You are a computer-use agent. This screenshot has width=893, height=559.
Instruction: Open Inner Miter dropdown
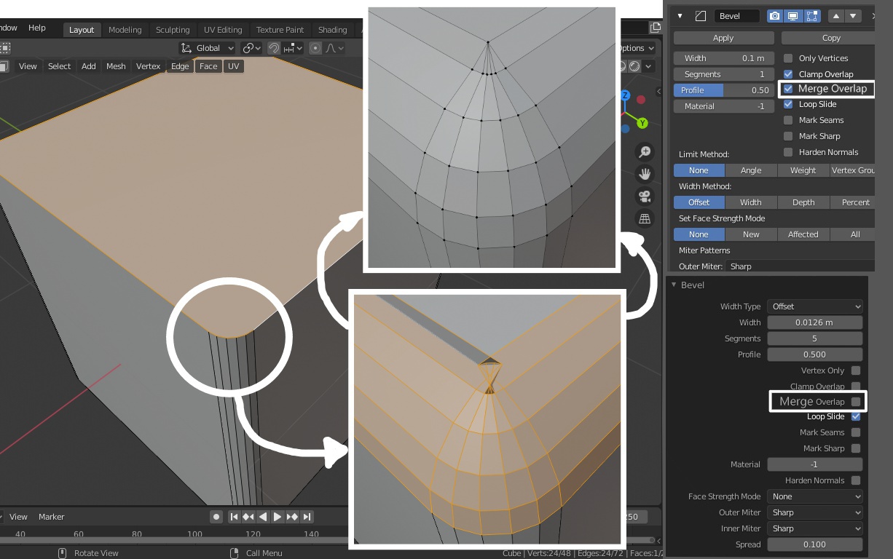(x=815, y=528)
